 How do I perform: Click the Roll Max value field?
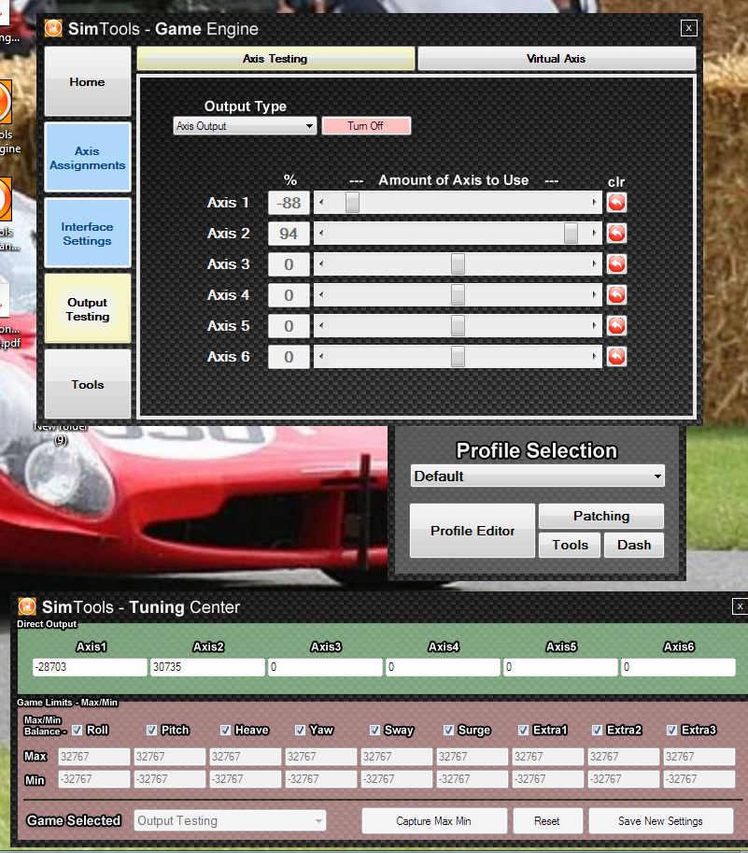[94, 757]
